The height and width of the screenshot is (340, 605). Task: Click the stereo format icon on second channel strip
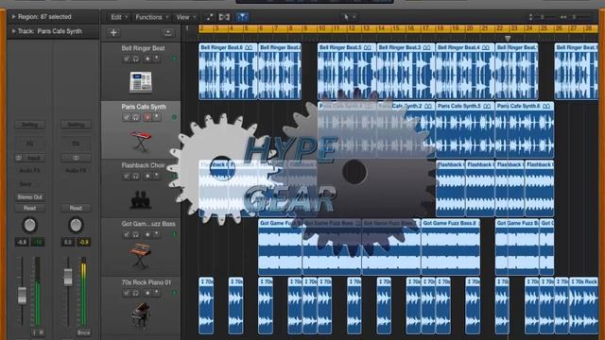click(x=76, y=158)
